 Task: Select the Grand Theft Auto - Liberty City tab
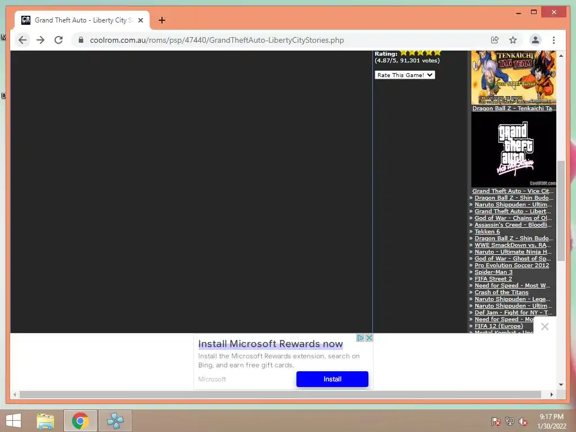point(82,20)
